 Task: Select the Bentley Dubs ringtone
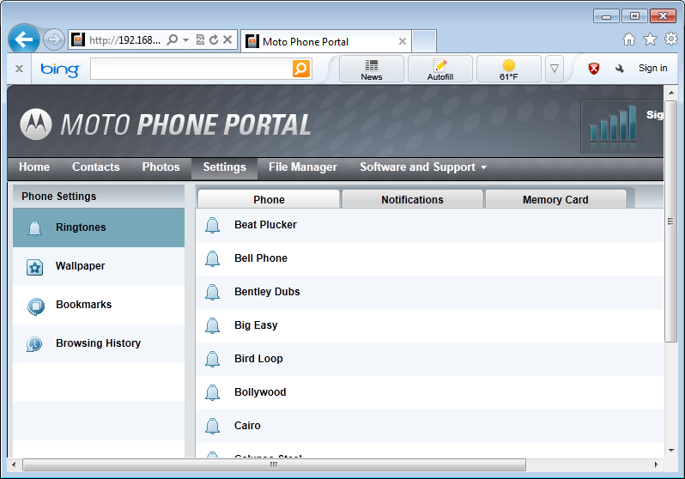pyautogui.click(x=430, y=292)
